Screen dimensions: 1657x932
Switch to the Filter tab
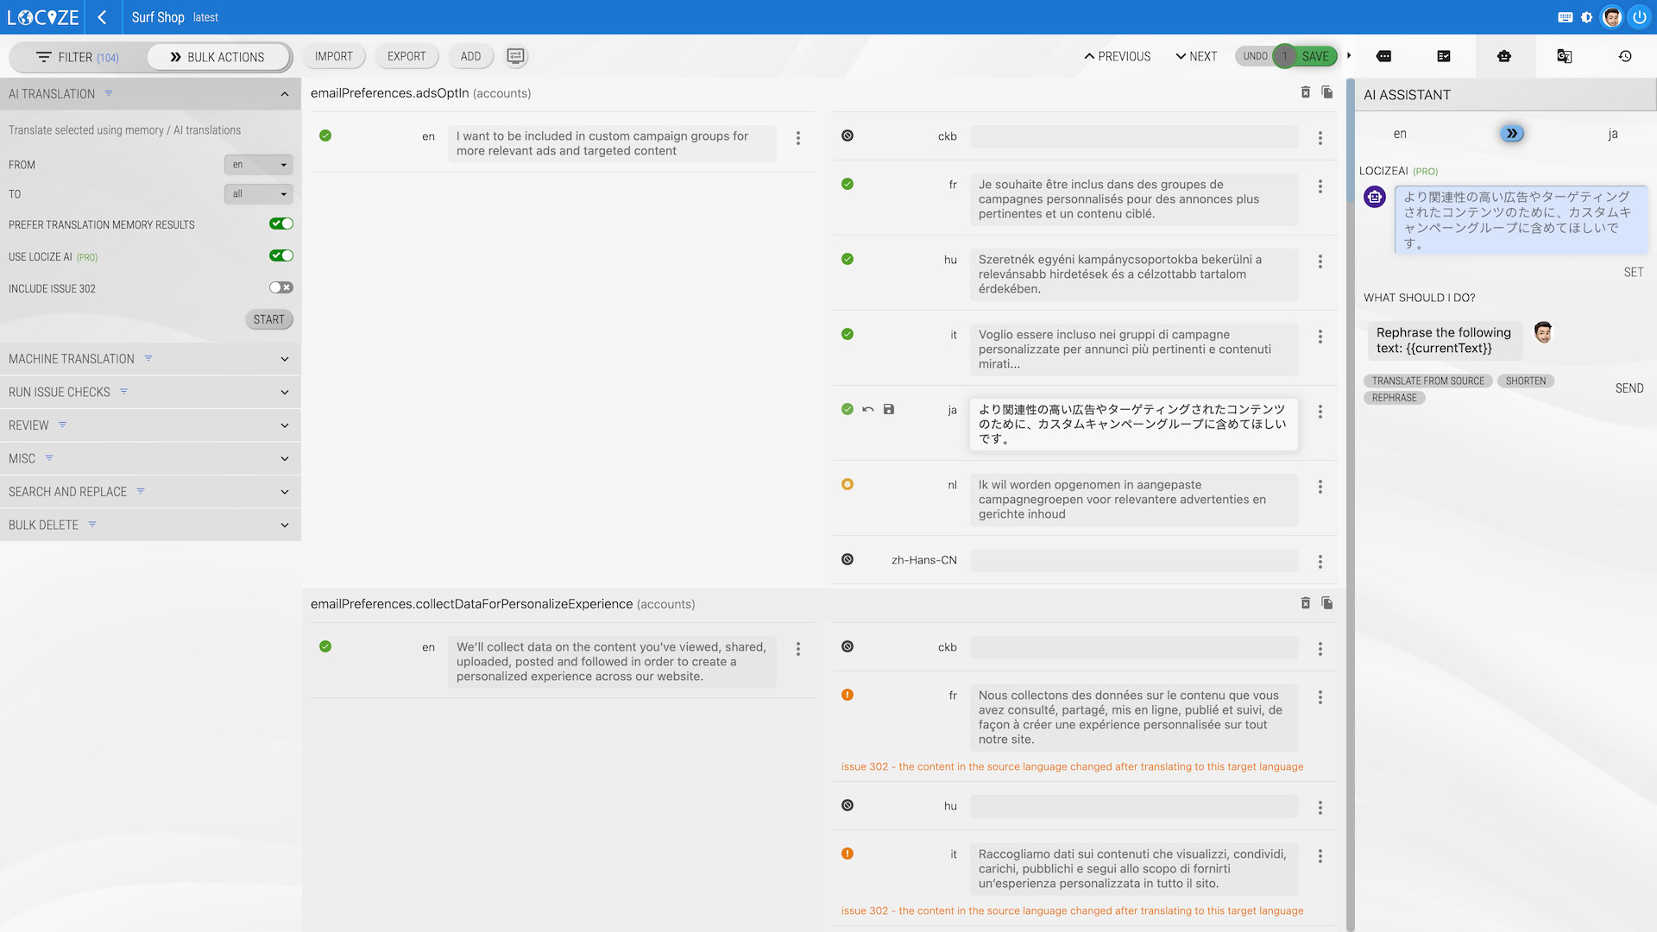78,57
